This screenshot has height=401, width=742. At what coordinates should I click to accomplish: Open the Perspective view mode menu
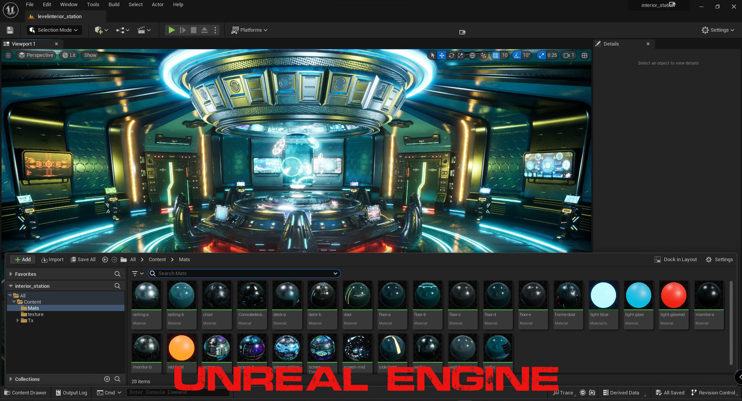(36, 55)
